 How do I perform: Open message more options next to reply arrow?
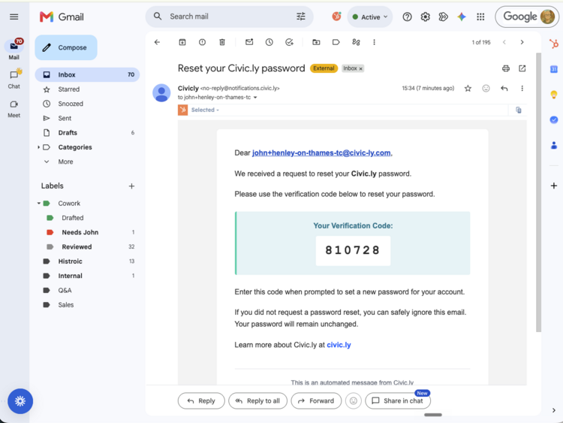pyautogui.click(x=522, y=89)
